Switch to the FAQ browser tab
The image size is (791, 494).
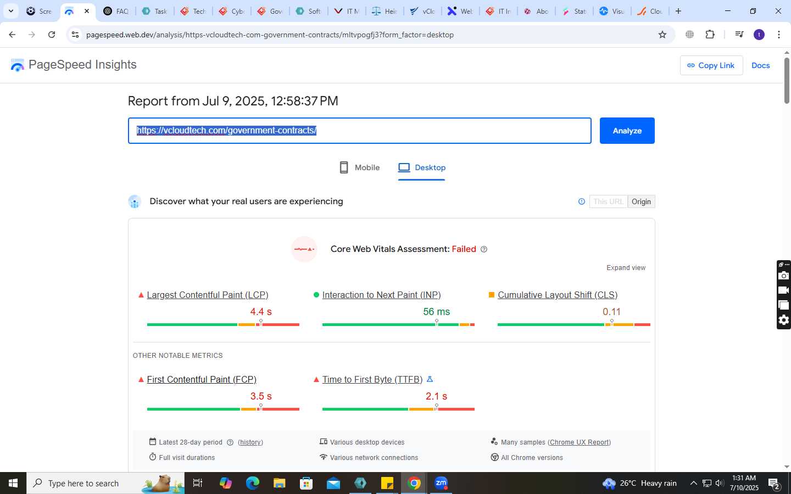click(x=116, y=11)
